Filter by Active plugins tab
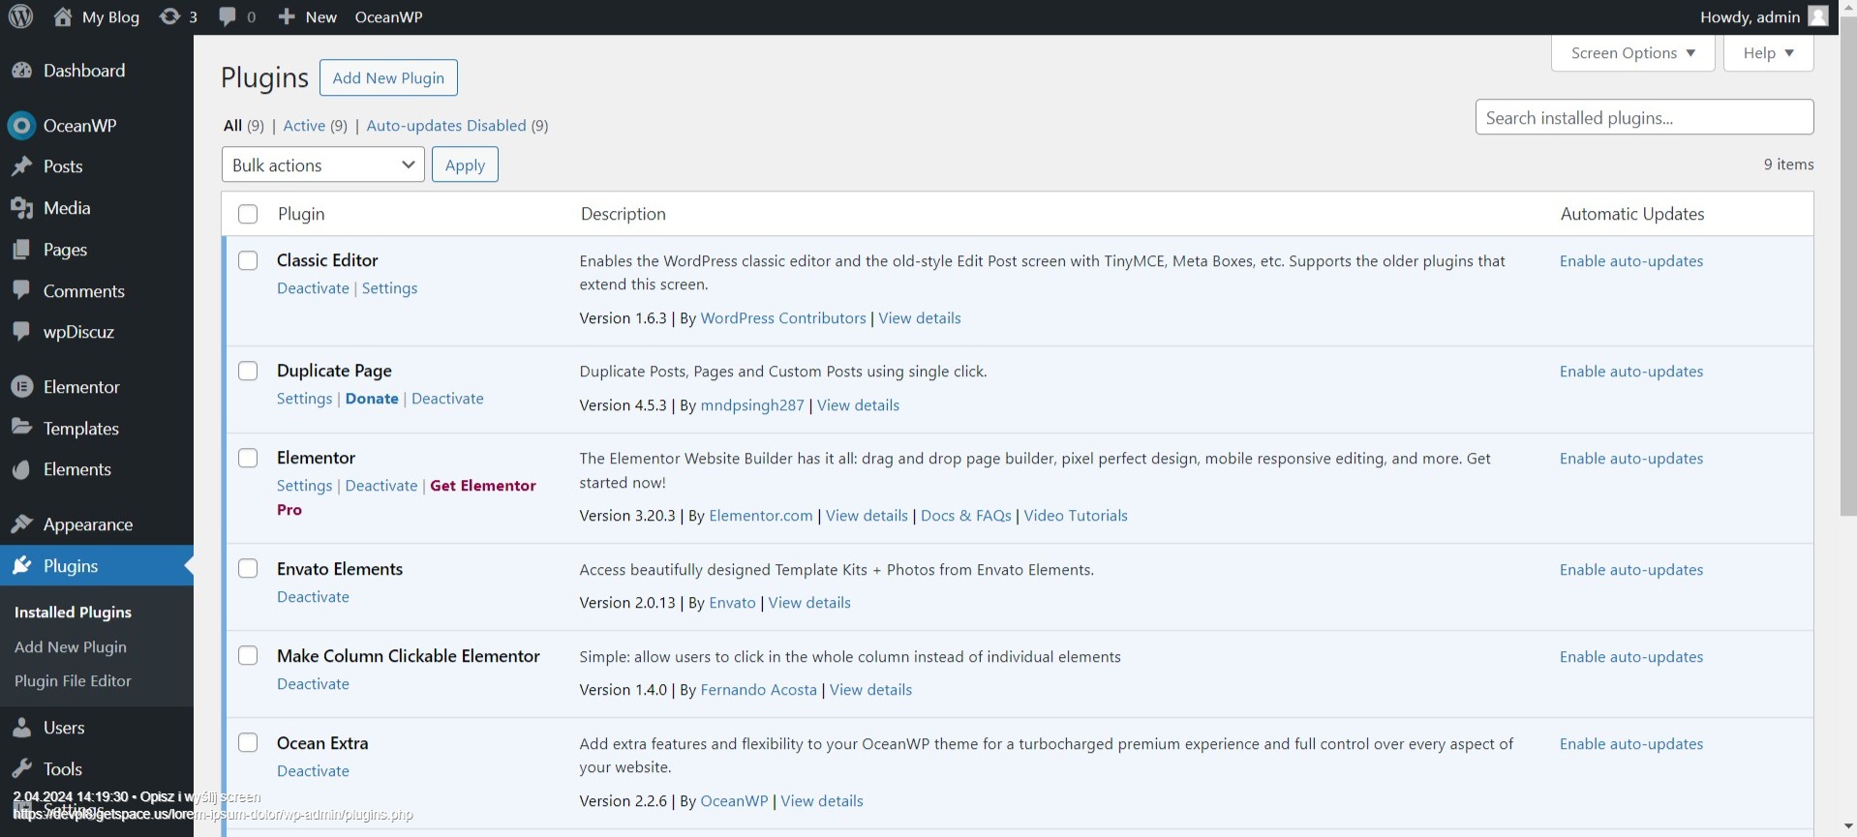 click(x=304, y=126)
